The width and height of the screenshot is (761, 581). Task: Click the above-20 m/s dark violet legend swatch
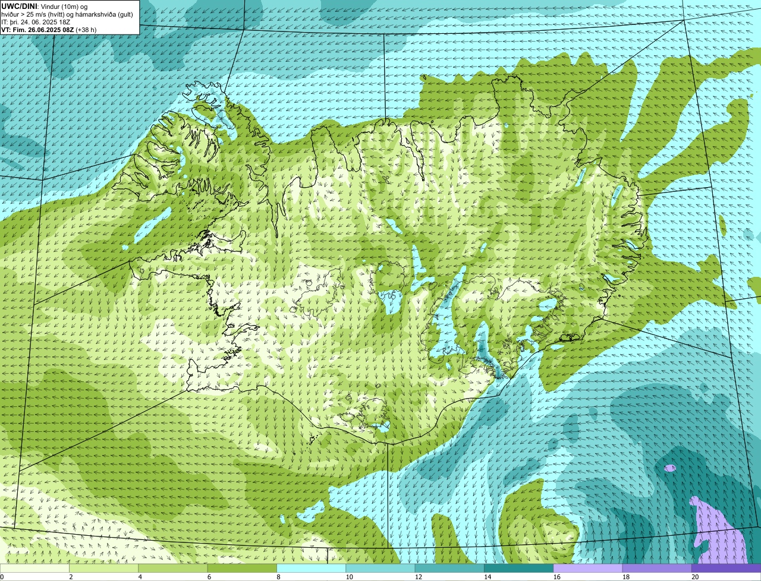click(726, 569)
